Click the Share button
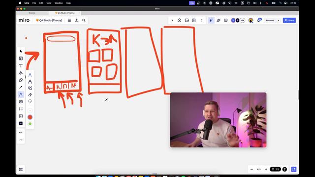The height and width of the screenshot is (177, 315). [289, 20]
